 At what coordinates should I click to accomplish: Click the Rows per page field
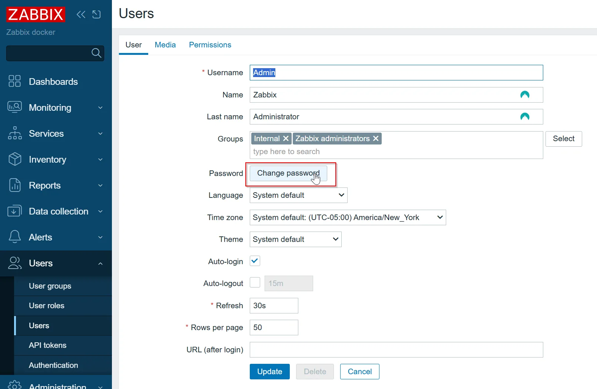274,328
